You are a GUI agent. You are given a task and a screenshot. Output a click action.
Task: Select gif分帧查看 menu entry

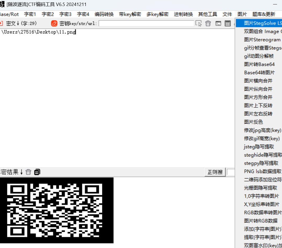point(259,48)
